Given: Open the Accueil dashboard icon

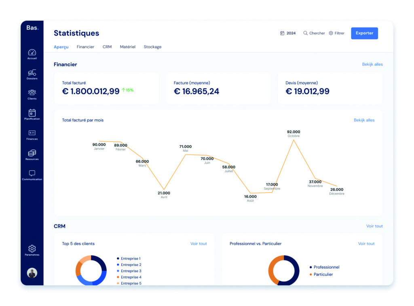Looking at the screenshot, I should point(32,53).
